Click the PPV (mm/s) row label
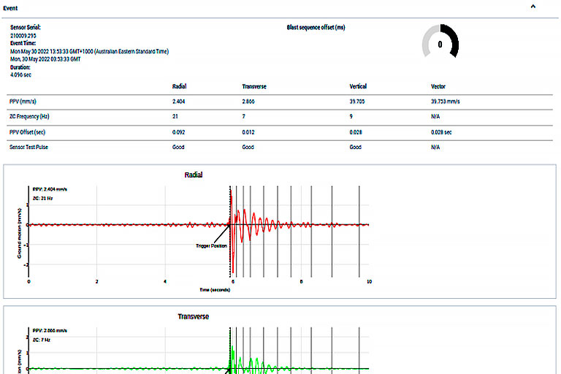 pos(26,102)
